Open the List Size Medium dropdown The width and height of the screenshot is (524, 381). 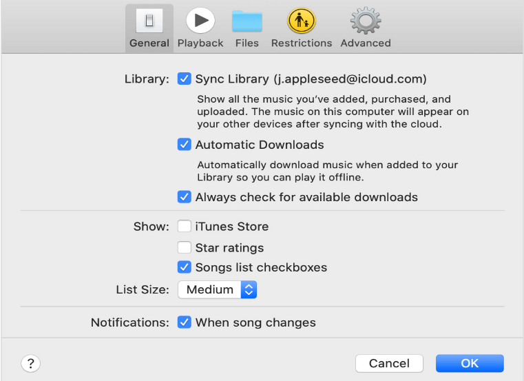coord(217,289)
